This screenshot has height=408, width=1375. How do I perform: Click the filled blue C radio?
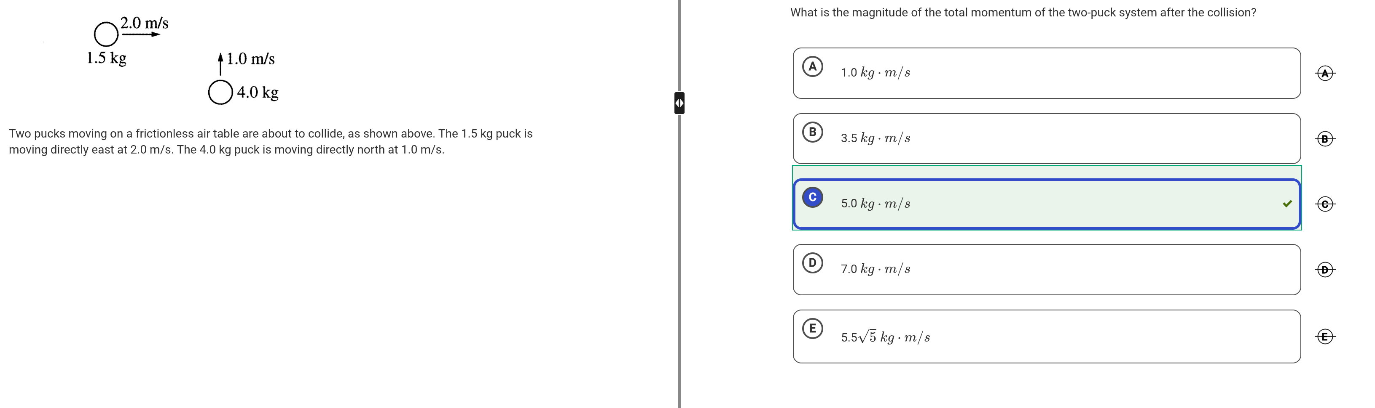pyautogui.click(x=812, y=198)
